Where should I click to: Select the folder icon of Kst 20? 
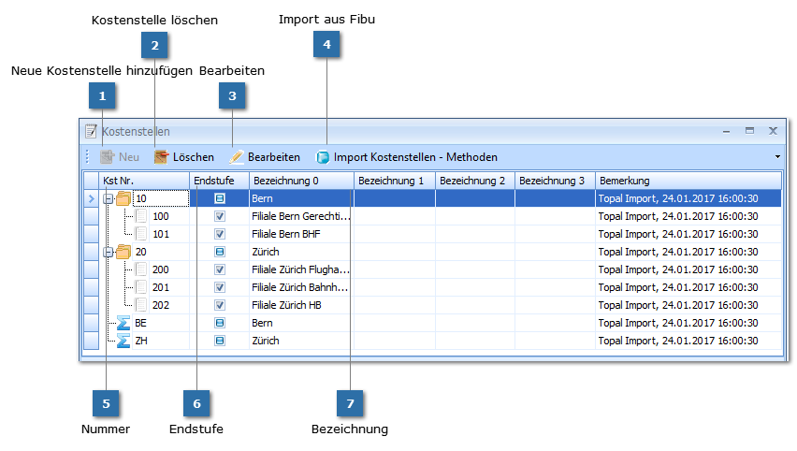click(x=123, y=252)
